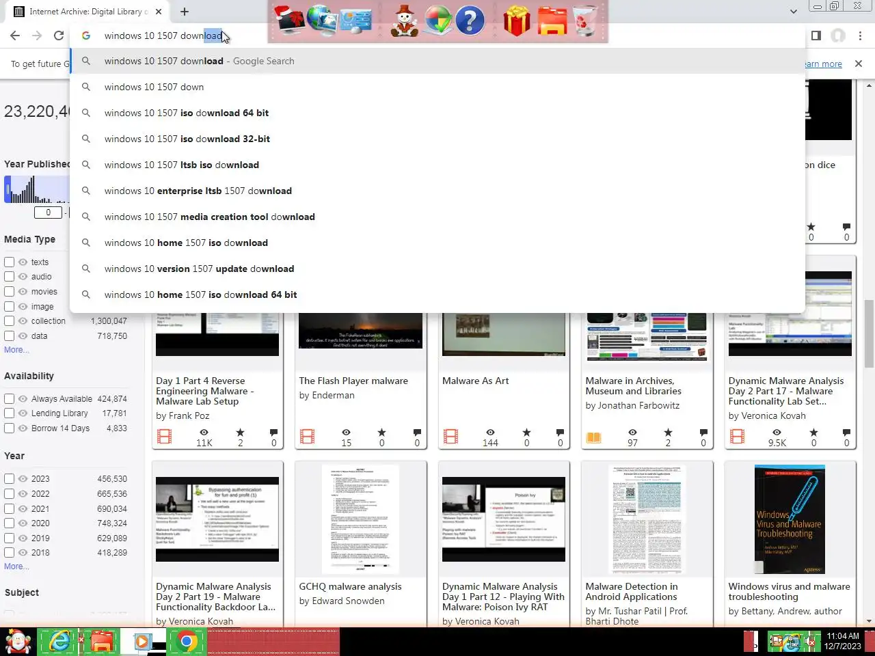Screen dimensions: 875x656
Task: Open the Chrome profile avatar
Action: click(x=838, y=36)
